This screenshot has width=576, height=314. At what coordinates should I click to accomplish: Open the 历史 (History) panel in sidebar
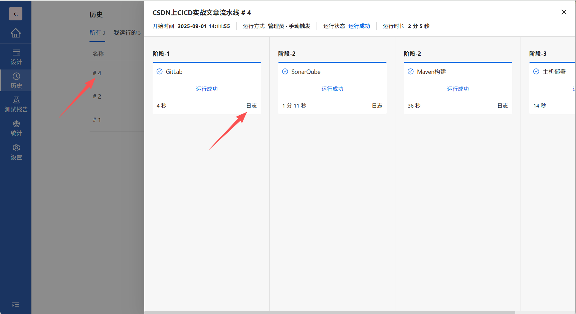coord(16,80)
